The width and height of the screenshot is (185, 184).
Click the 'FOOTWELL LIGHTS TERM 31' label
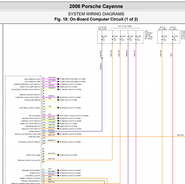click(29, 142)
